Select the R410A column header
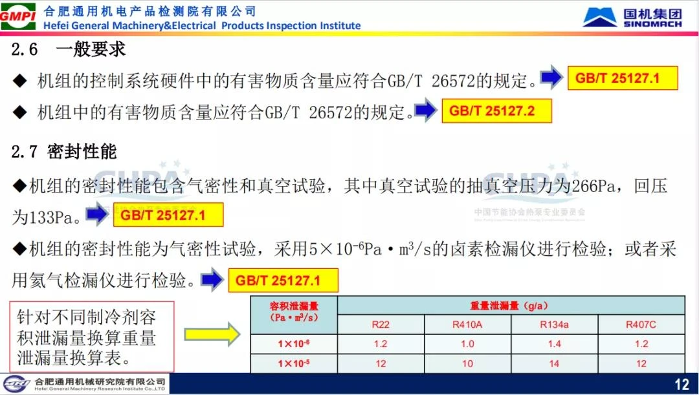Viewport: 699px width, 395px height. point(467,325)
